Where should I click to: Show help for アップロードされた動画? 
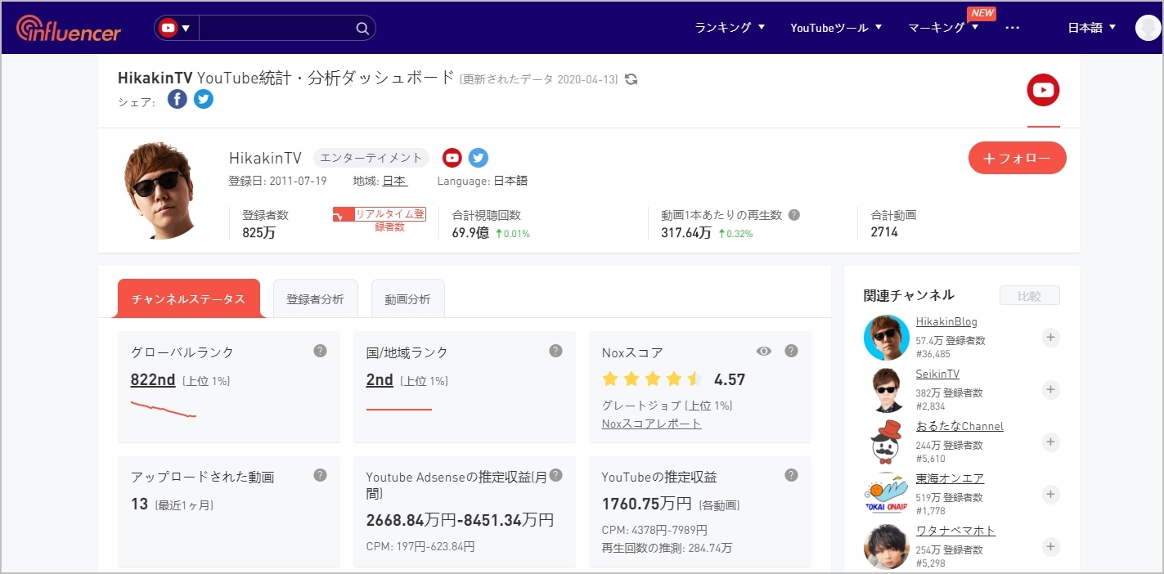(320, 475)
